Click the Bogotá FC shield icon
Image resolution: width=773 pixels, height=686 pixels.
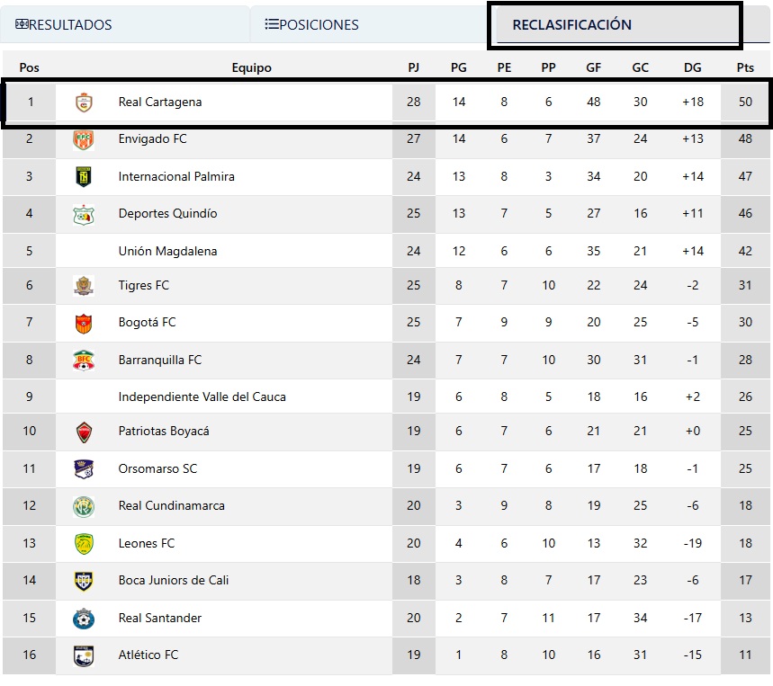tap(84, 323)
